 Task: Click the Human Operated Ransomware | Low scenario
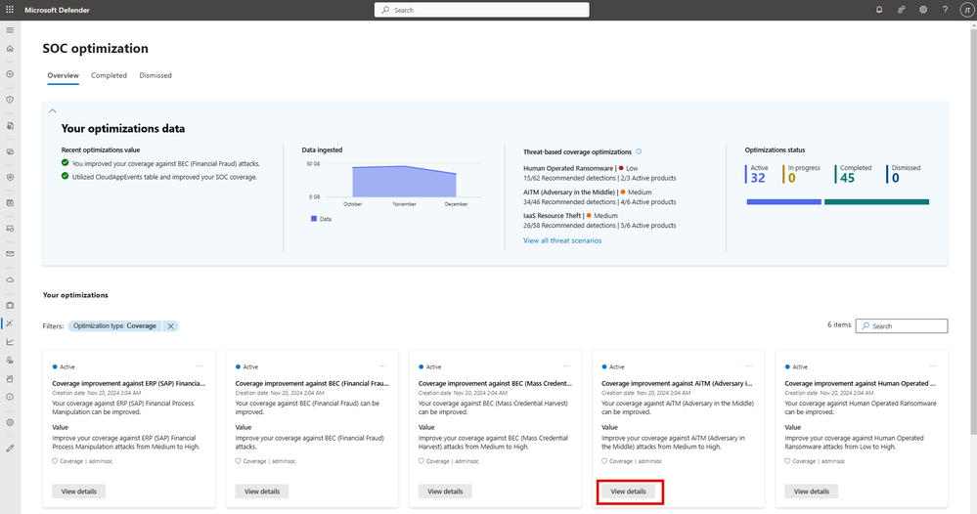point(581,168)
